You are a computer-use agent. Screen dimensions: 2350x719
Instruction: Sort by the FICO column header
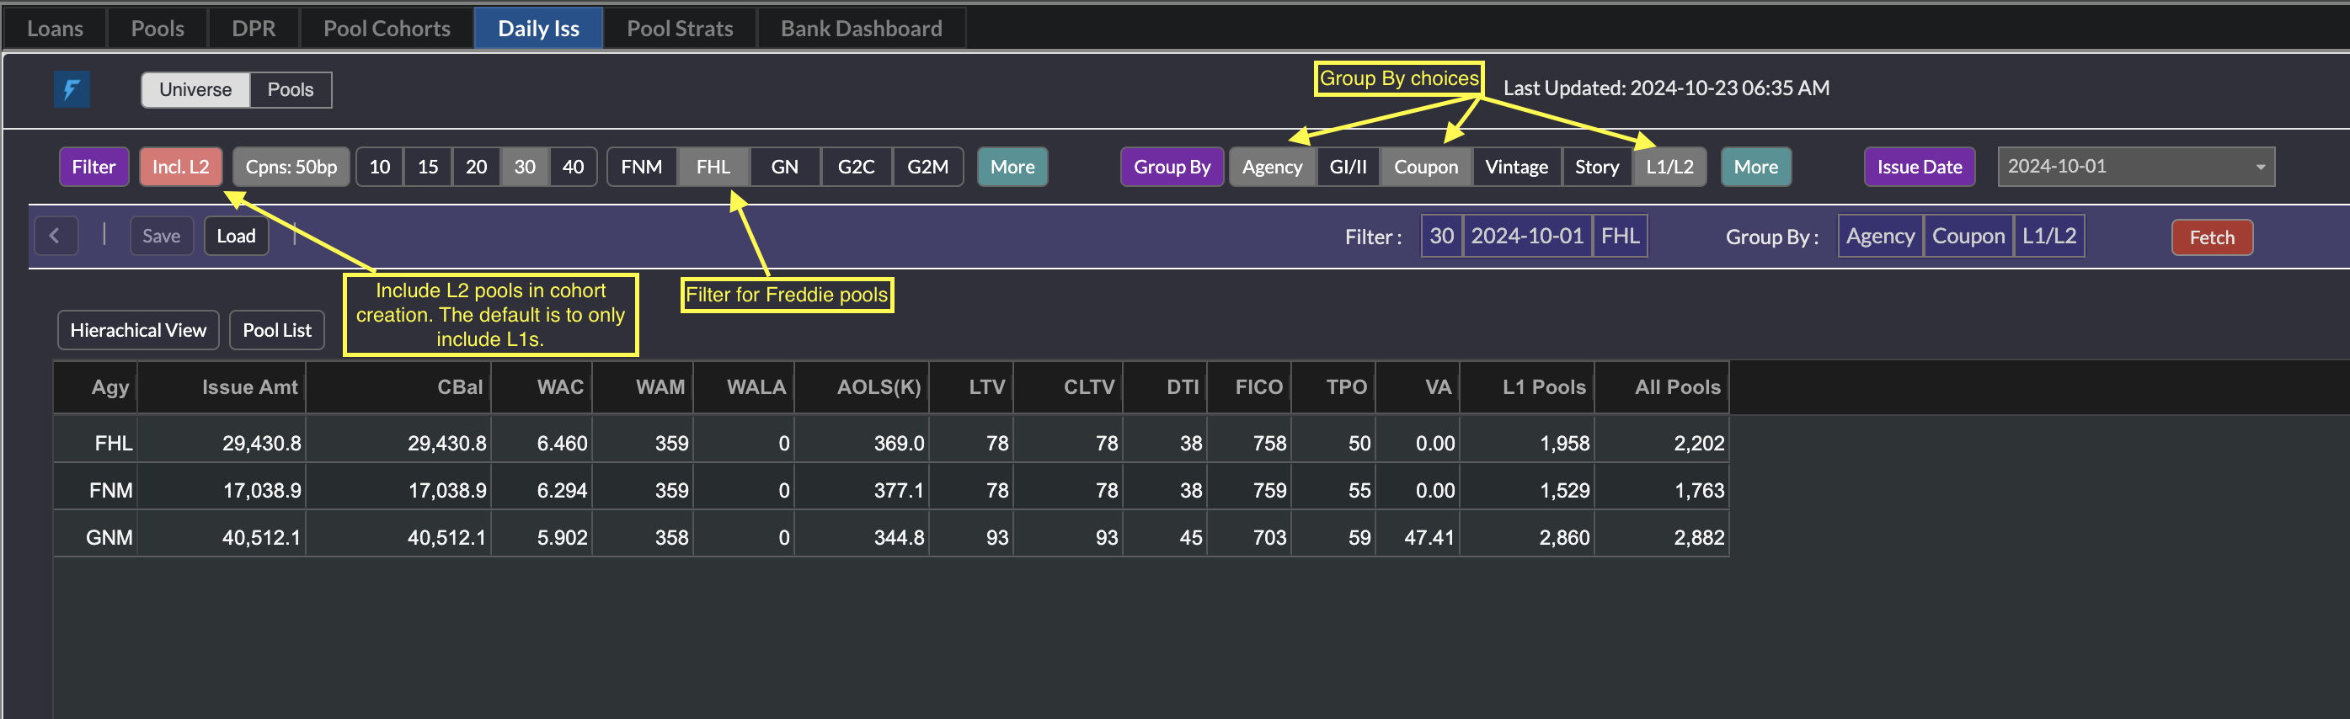tap(1258, 387)
